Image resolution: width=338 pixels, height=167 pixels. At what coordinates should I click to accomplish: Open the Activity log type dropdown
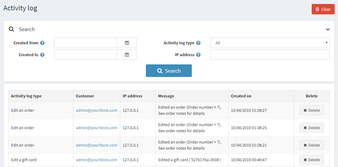point(270,43)
